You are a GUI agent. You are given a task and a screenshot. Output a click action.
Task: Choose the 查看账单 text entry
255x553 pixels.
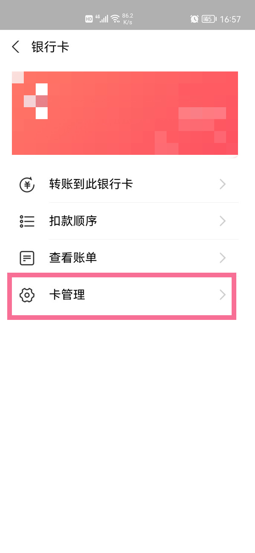pyautogui.click(x=73, y=258)
